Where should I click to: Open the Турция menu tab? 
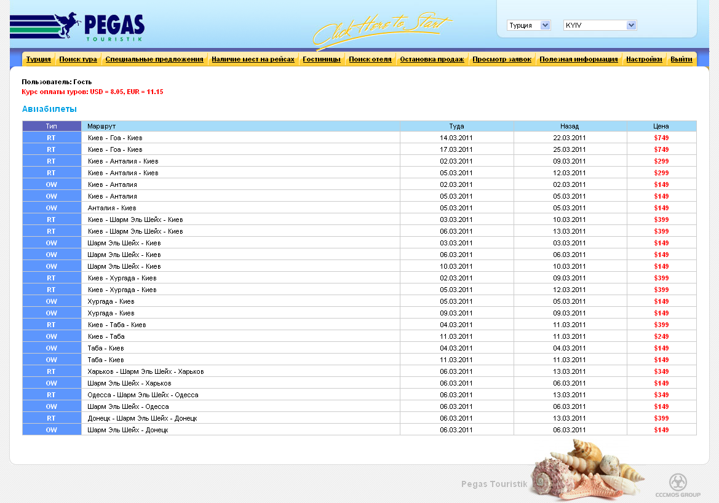[x=39, y=59]
